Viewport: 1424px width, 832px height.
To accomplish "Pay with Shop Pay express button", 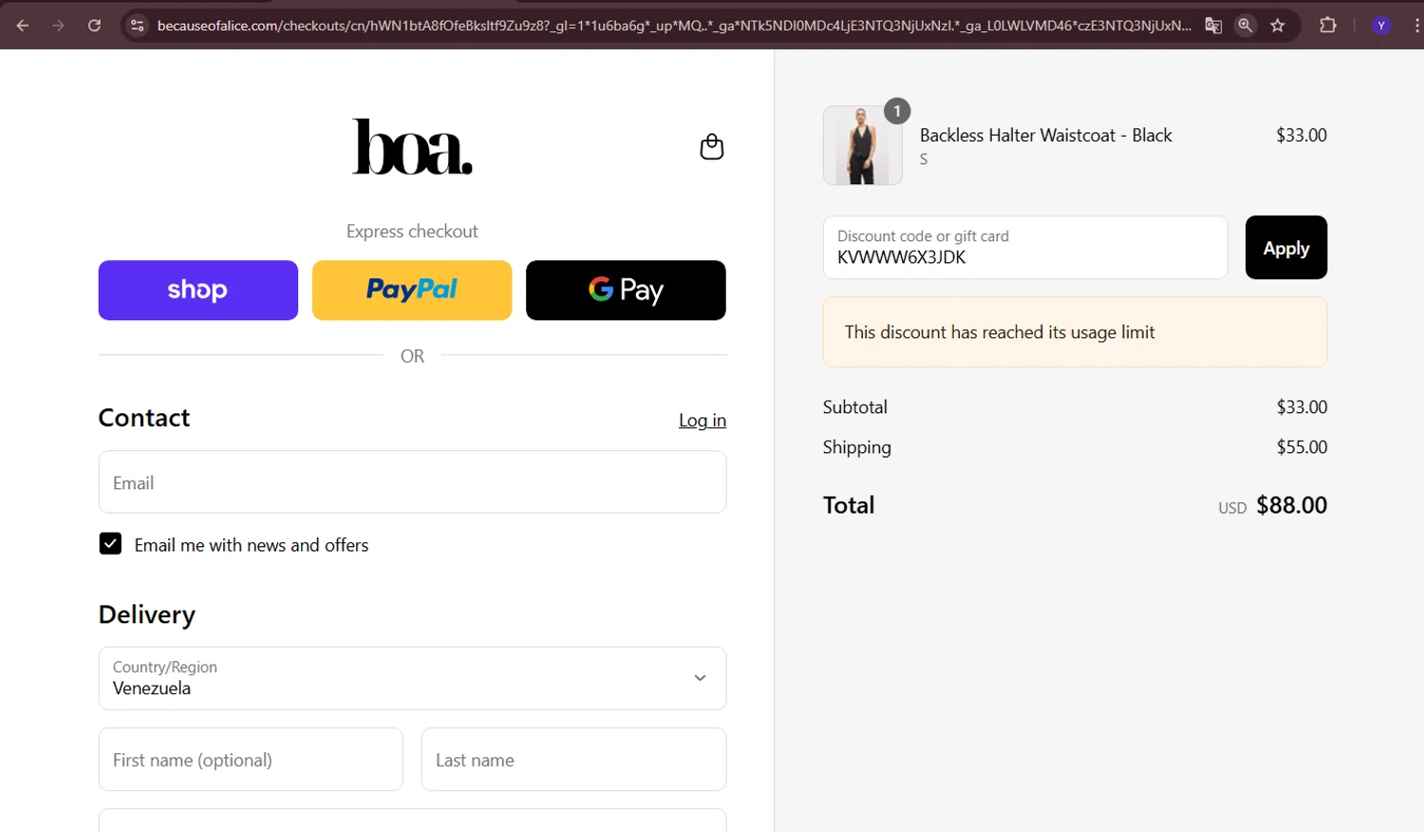I will (x=198, y=290).
